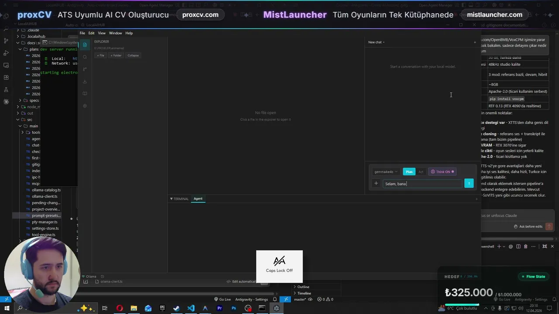Open Opera browser from taskbar
559x314 pixels.
click(x=119, y=308)
